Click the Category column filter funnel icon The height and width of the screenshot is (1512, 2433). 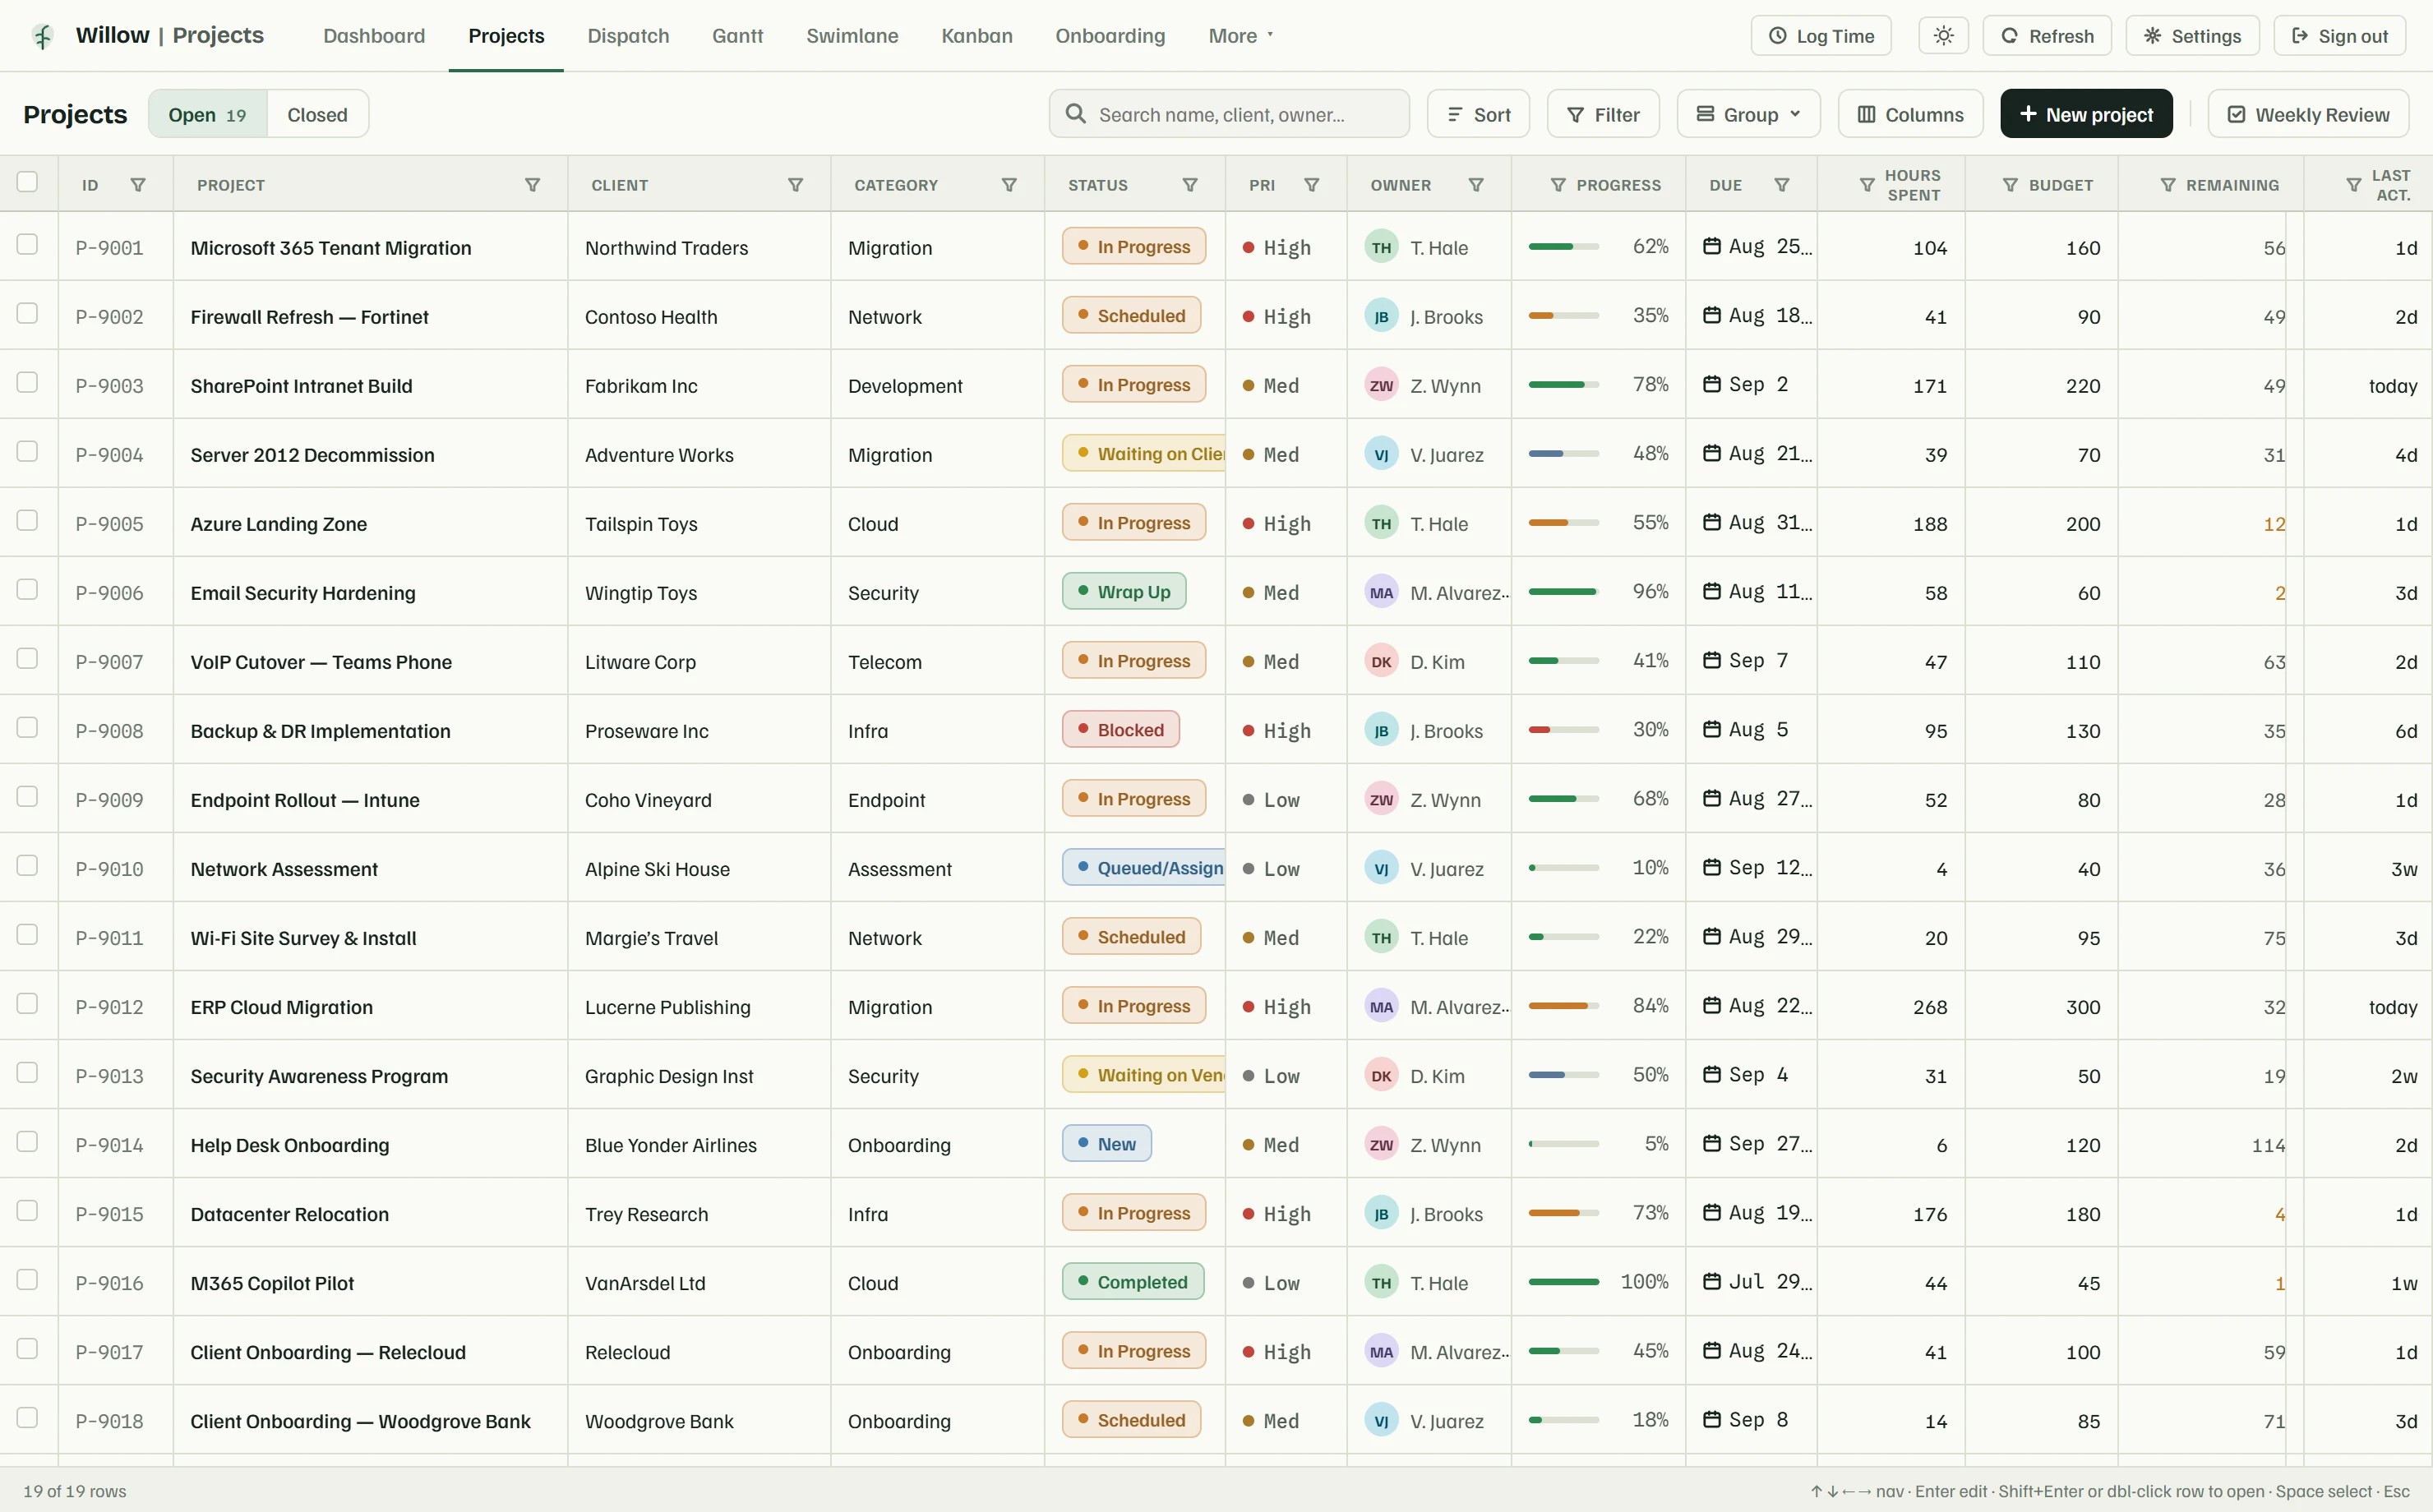[x=1009, y=185]
